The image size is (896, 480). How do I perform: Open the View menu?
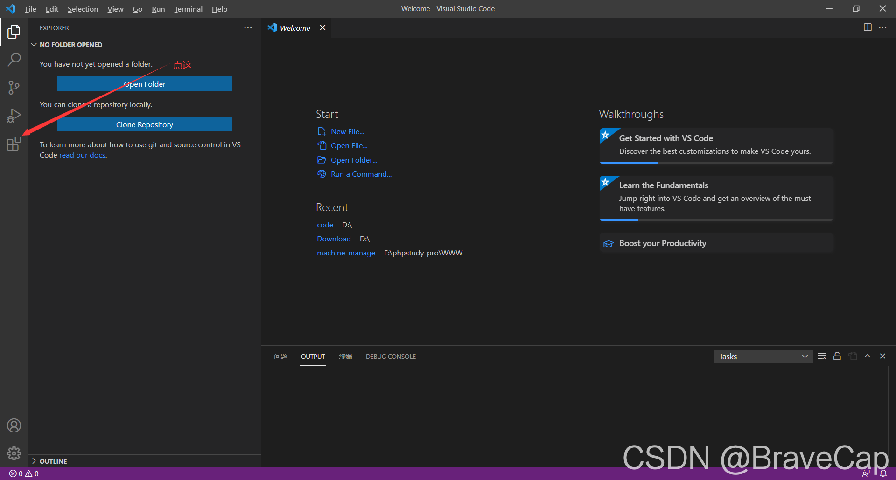coord(115,9)
